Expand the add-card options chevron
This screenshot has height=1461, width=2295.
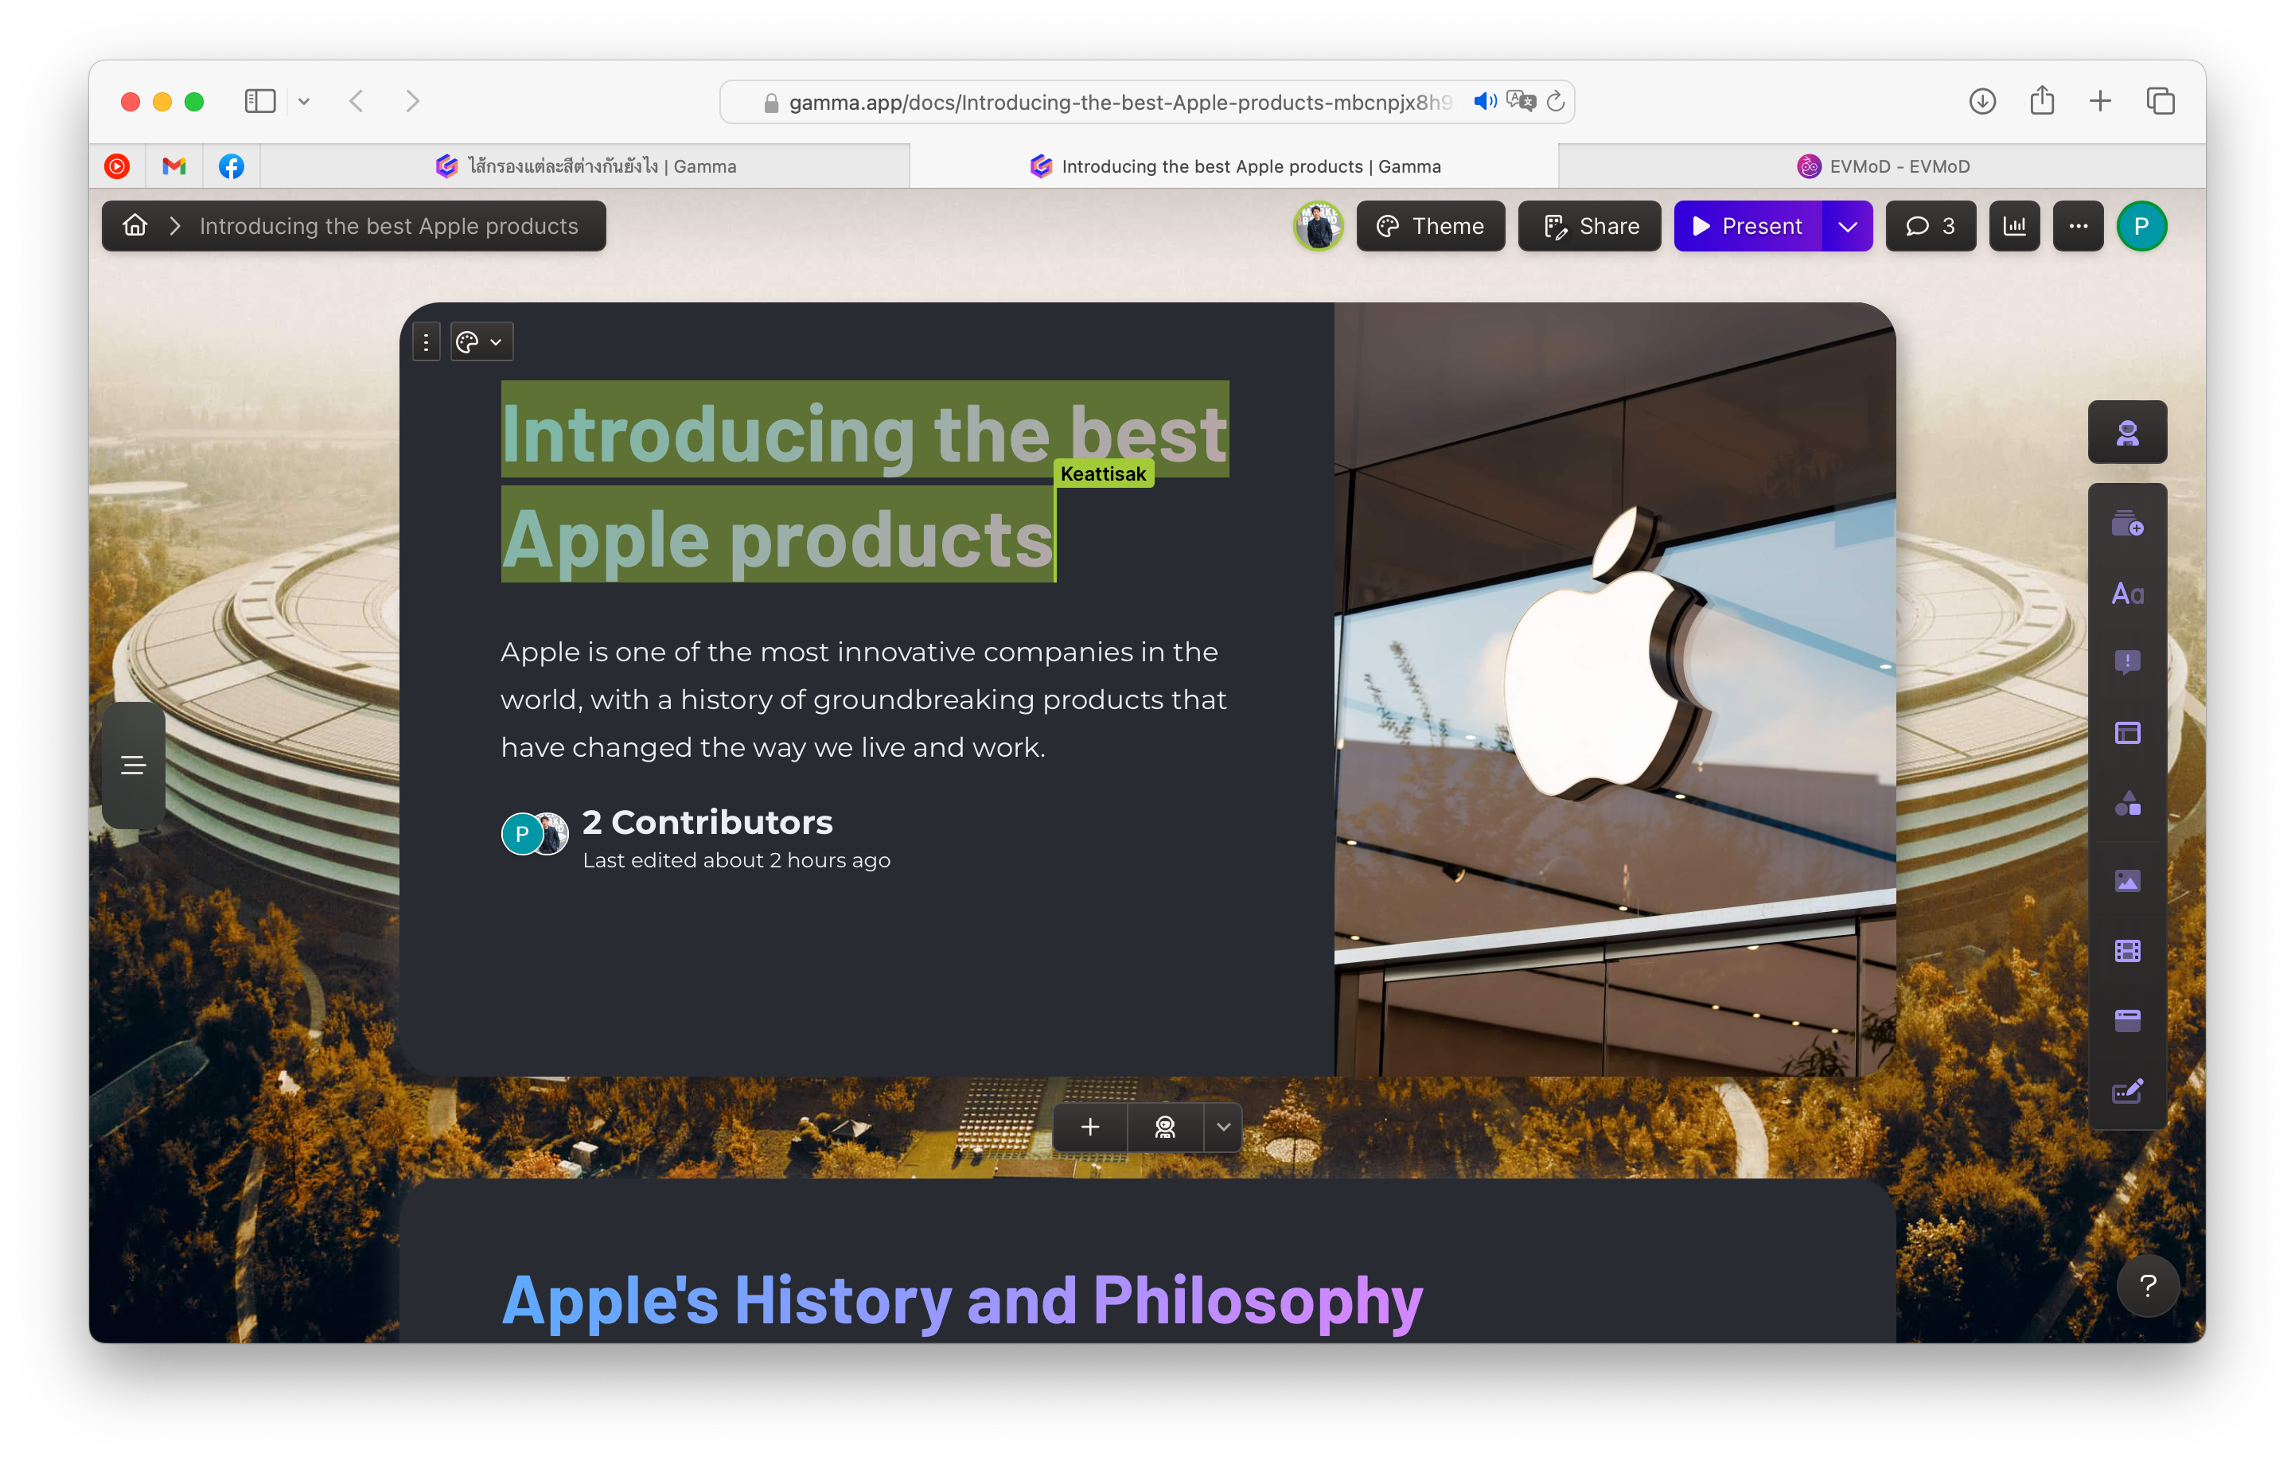1223,1128
